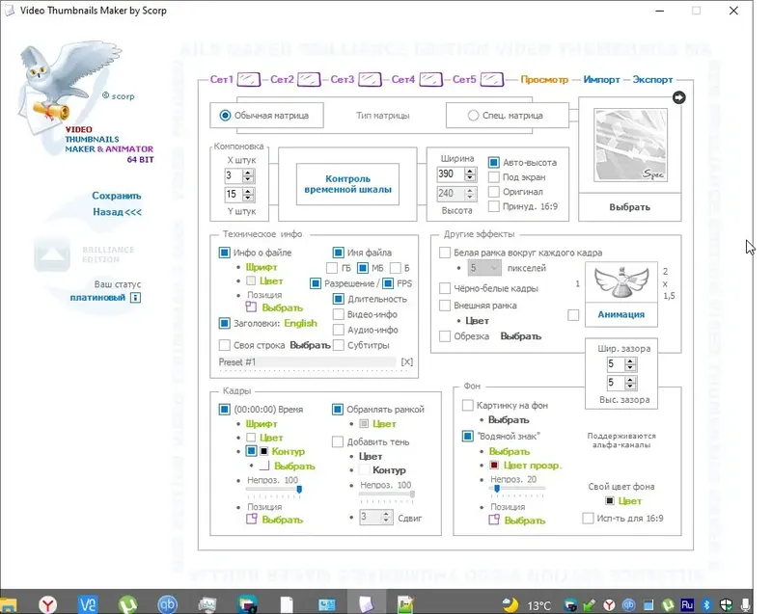Viewport: 772px width, 614px height.
Task: Increase the Сдвиг shadow shift spinner
Action: [387, 514]
